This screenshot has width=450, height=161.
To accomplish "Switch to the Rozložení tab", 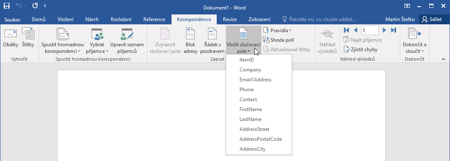I will point(121,19).
